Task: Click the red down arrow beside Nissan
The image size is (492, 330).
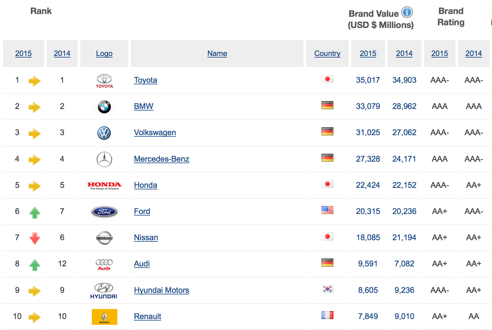Action: [x=35, y=238]
